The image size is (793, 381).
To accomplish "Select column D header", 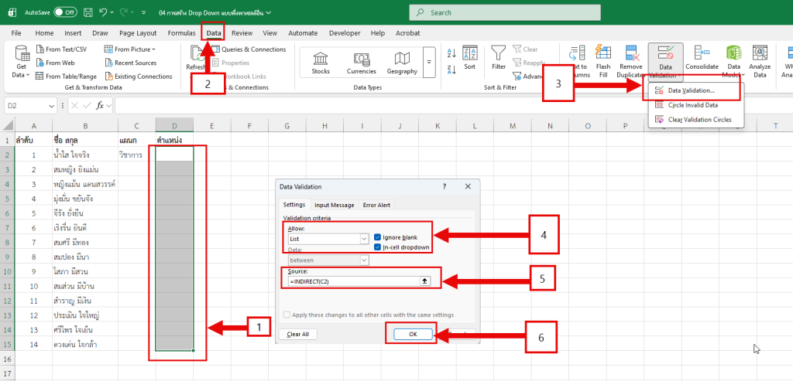I will tap(174, 125).
